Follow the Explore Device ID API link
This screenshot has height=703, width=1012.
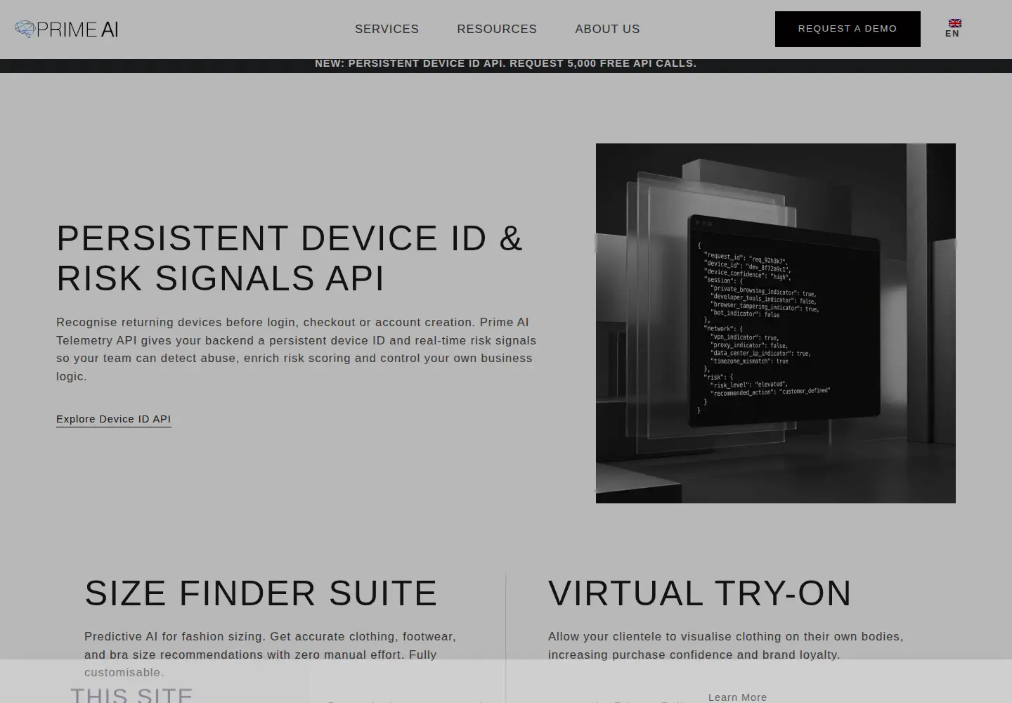(114, 419)
